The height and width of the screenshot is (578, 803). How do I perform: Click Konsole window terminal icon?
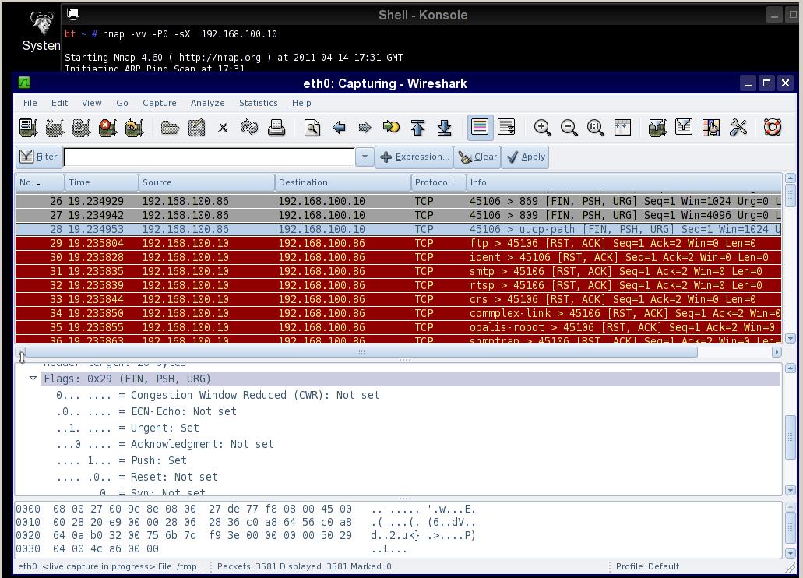click(73, 14)
